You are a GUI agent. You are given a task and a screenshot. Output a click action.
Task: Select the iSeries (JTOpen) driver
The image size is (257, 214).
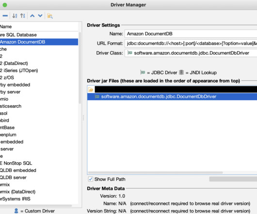pos(39,71)
